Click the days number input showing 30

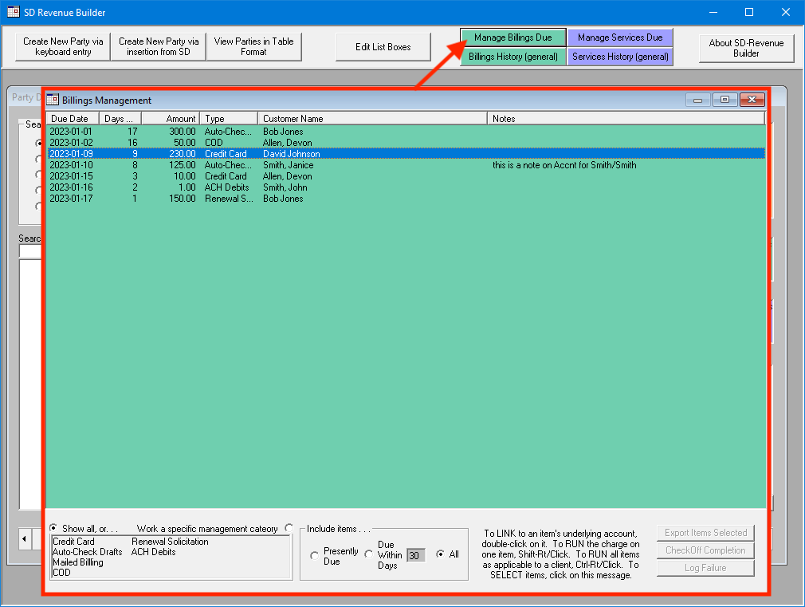pyautogui.click(x=414, y=554)
